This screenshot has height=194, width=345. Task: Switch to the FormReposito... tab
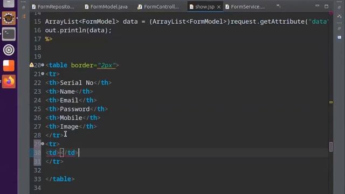click(x=53, y=7)
